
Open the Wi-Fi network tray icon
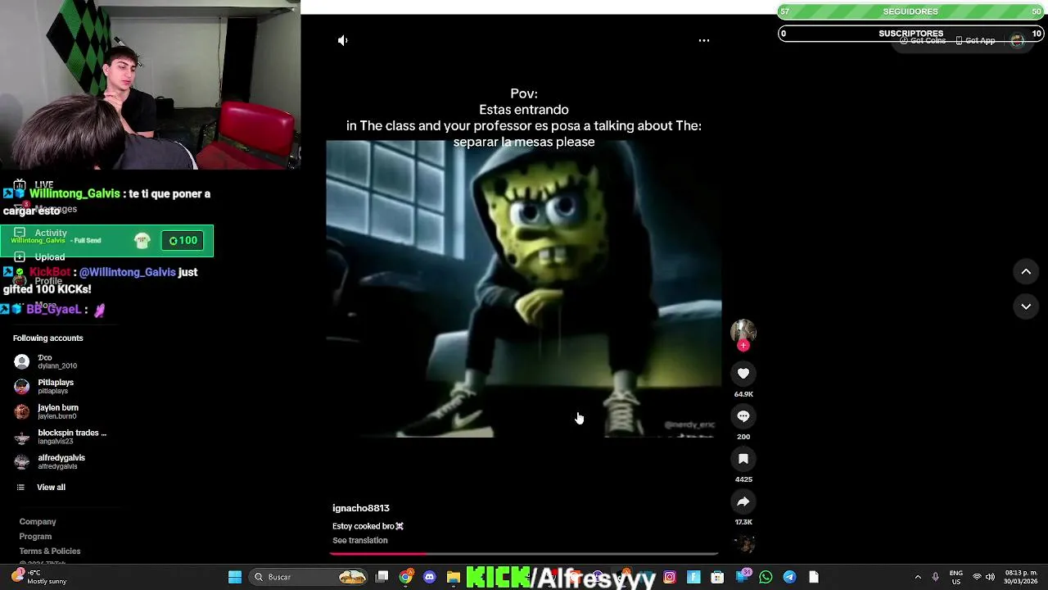[x=977, y=577]
